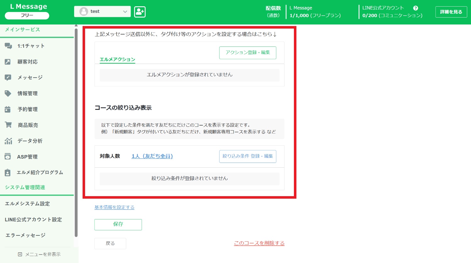The image size is (471, 263).
Task: Click the add friend account icon
Action: [140, 12]
